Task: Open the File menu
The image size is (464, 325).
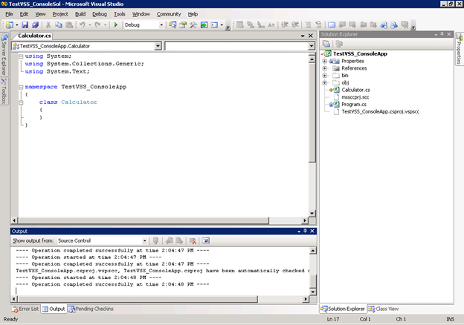Action: pyautogui.click(x=9, y=14)
